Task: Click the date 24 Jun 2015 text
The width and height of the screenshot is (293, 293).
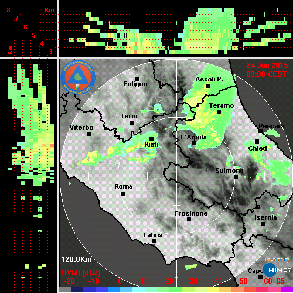Action: coord(267,66)
